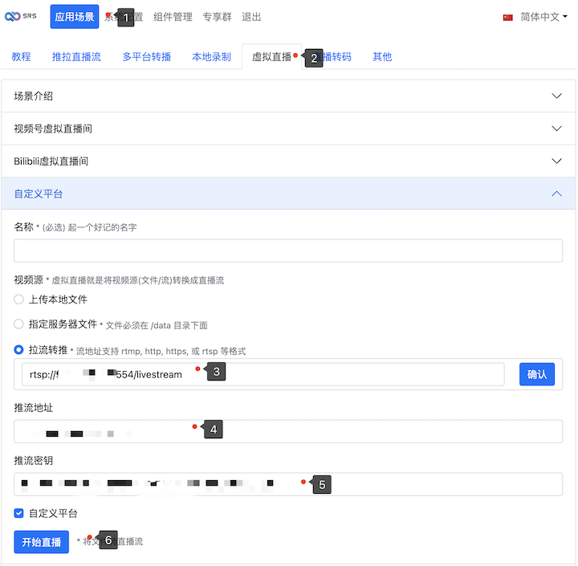Click the 开始直播 button

pyautogui.click(x=41, y=542)
